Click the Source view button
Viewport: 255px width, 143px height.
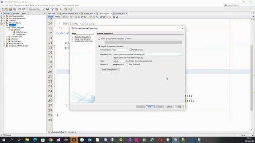point(50,17)
